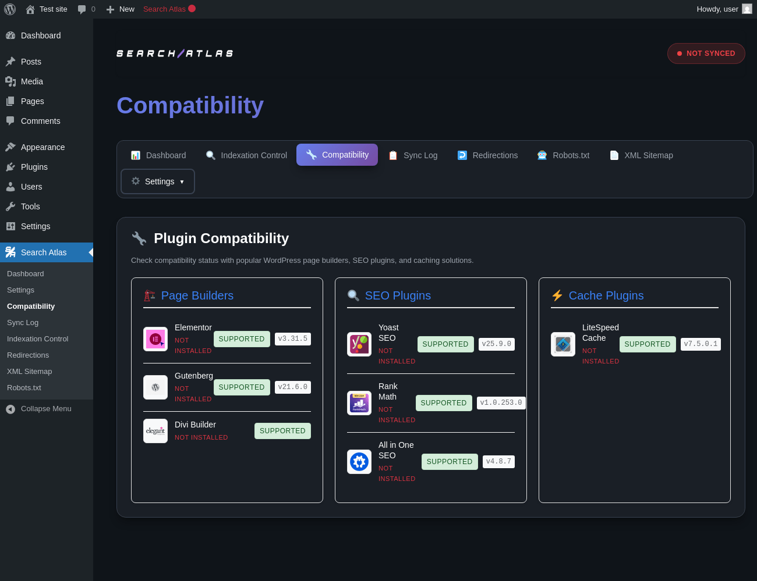
Task: Click All in One SEO's SUPPORTED badge
Action: [x=450, y=462]
